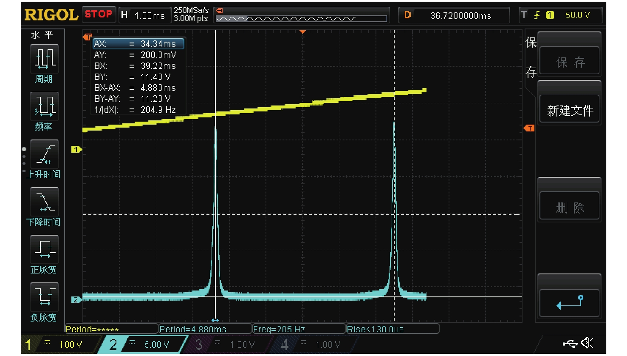The image size is (627, 356).
Task: Click the USB connection status icon
Action: [570, 343]
